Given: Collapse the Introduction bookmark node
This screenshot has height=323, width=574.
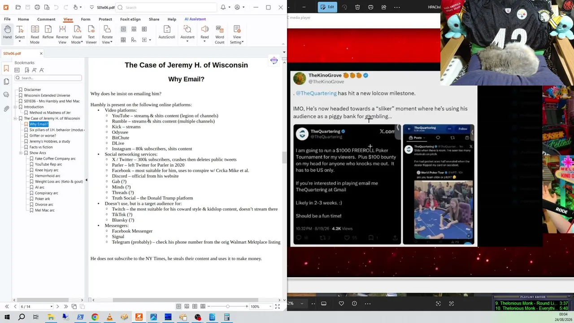Looking at the screenshot, I should [x=15, y=107].
